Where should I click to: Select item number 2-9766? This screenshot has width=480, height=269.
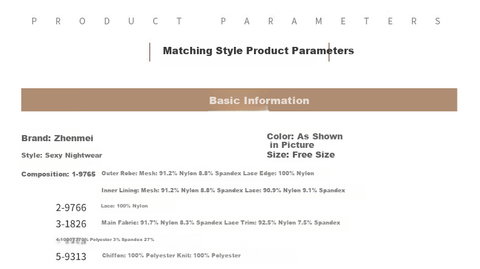point(71,208)
